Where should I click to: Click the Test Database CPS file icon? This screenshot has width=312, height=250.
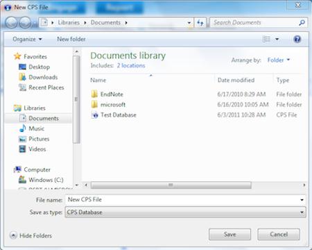point(95,115)
